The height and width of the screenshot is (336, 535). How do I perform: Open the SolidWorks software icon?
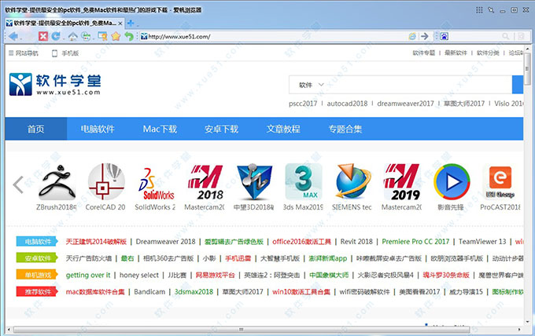pyautogui.click(x=156, y=183)
